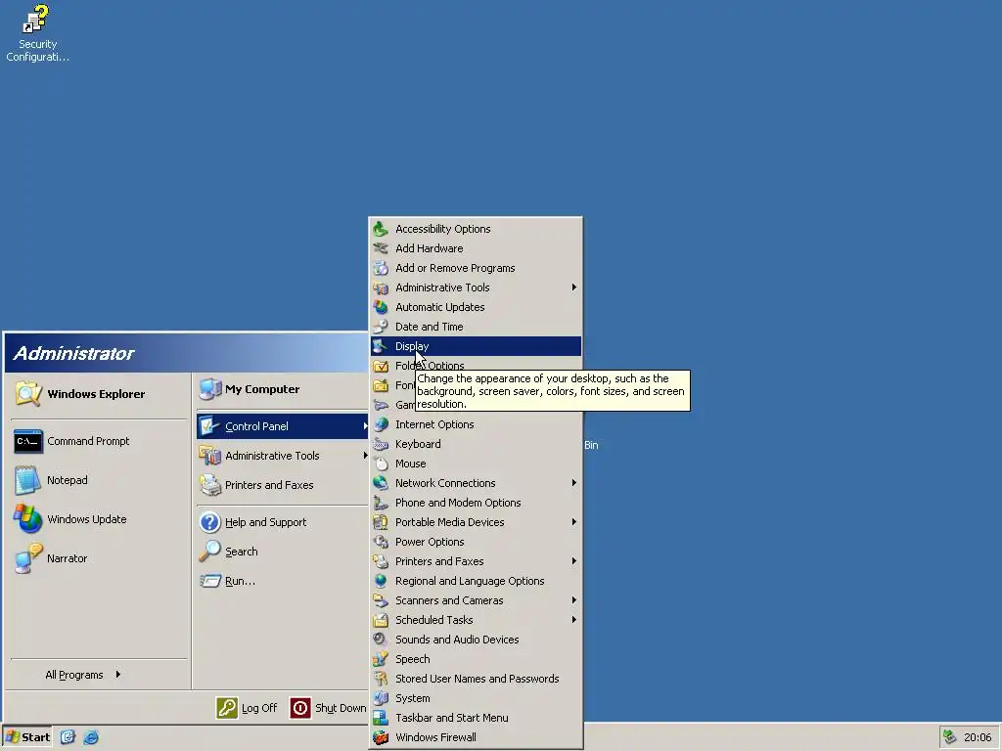1002x751 pixels.
Task: Select Display in Control Panel submenu
Action: (477, 346)
